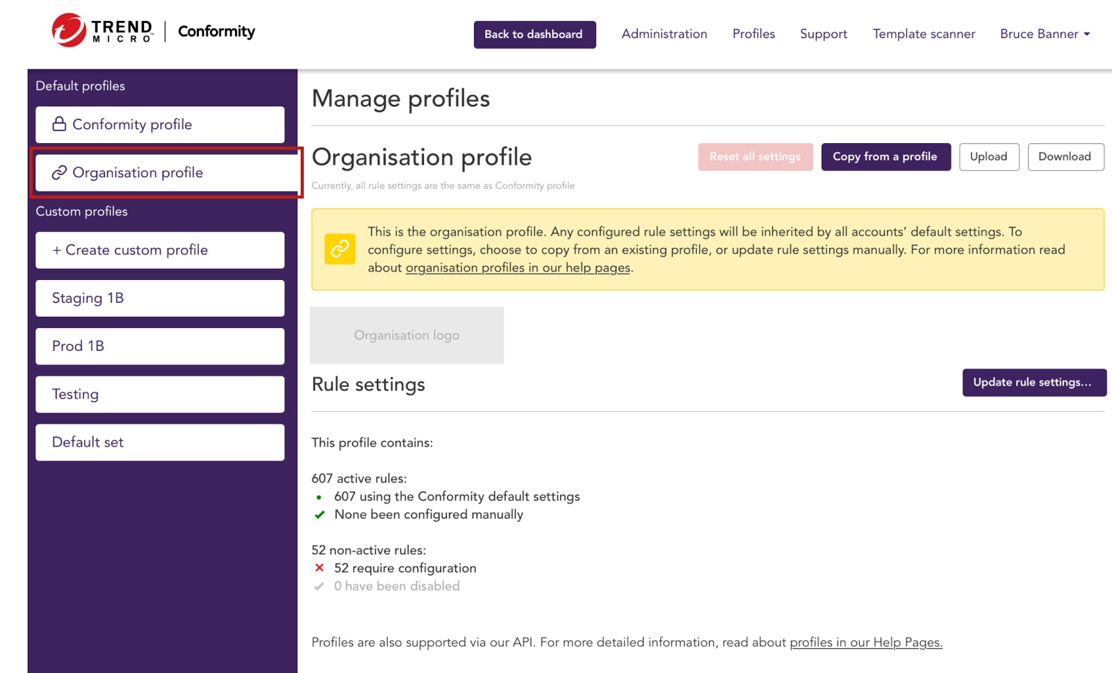
Task: Open the Administration menu
Action: [664, 34]
